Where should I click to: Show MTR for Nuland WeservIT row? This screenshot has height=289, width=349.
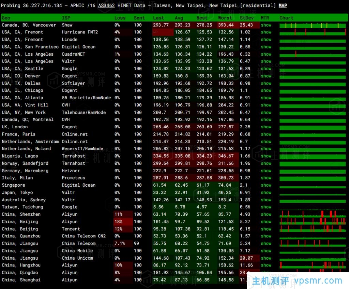click(x=266, y=149)
